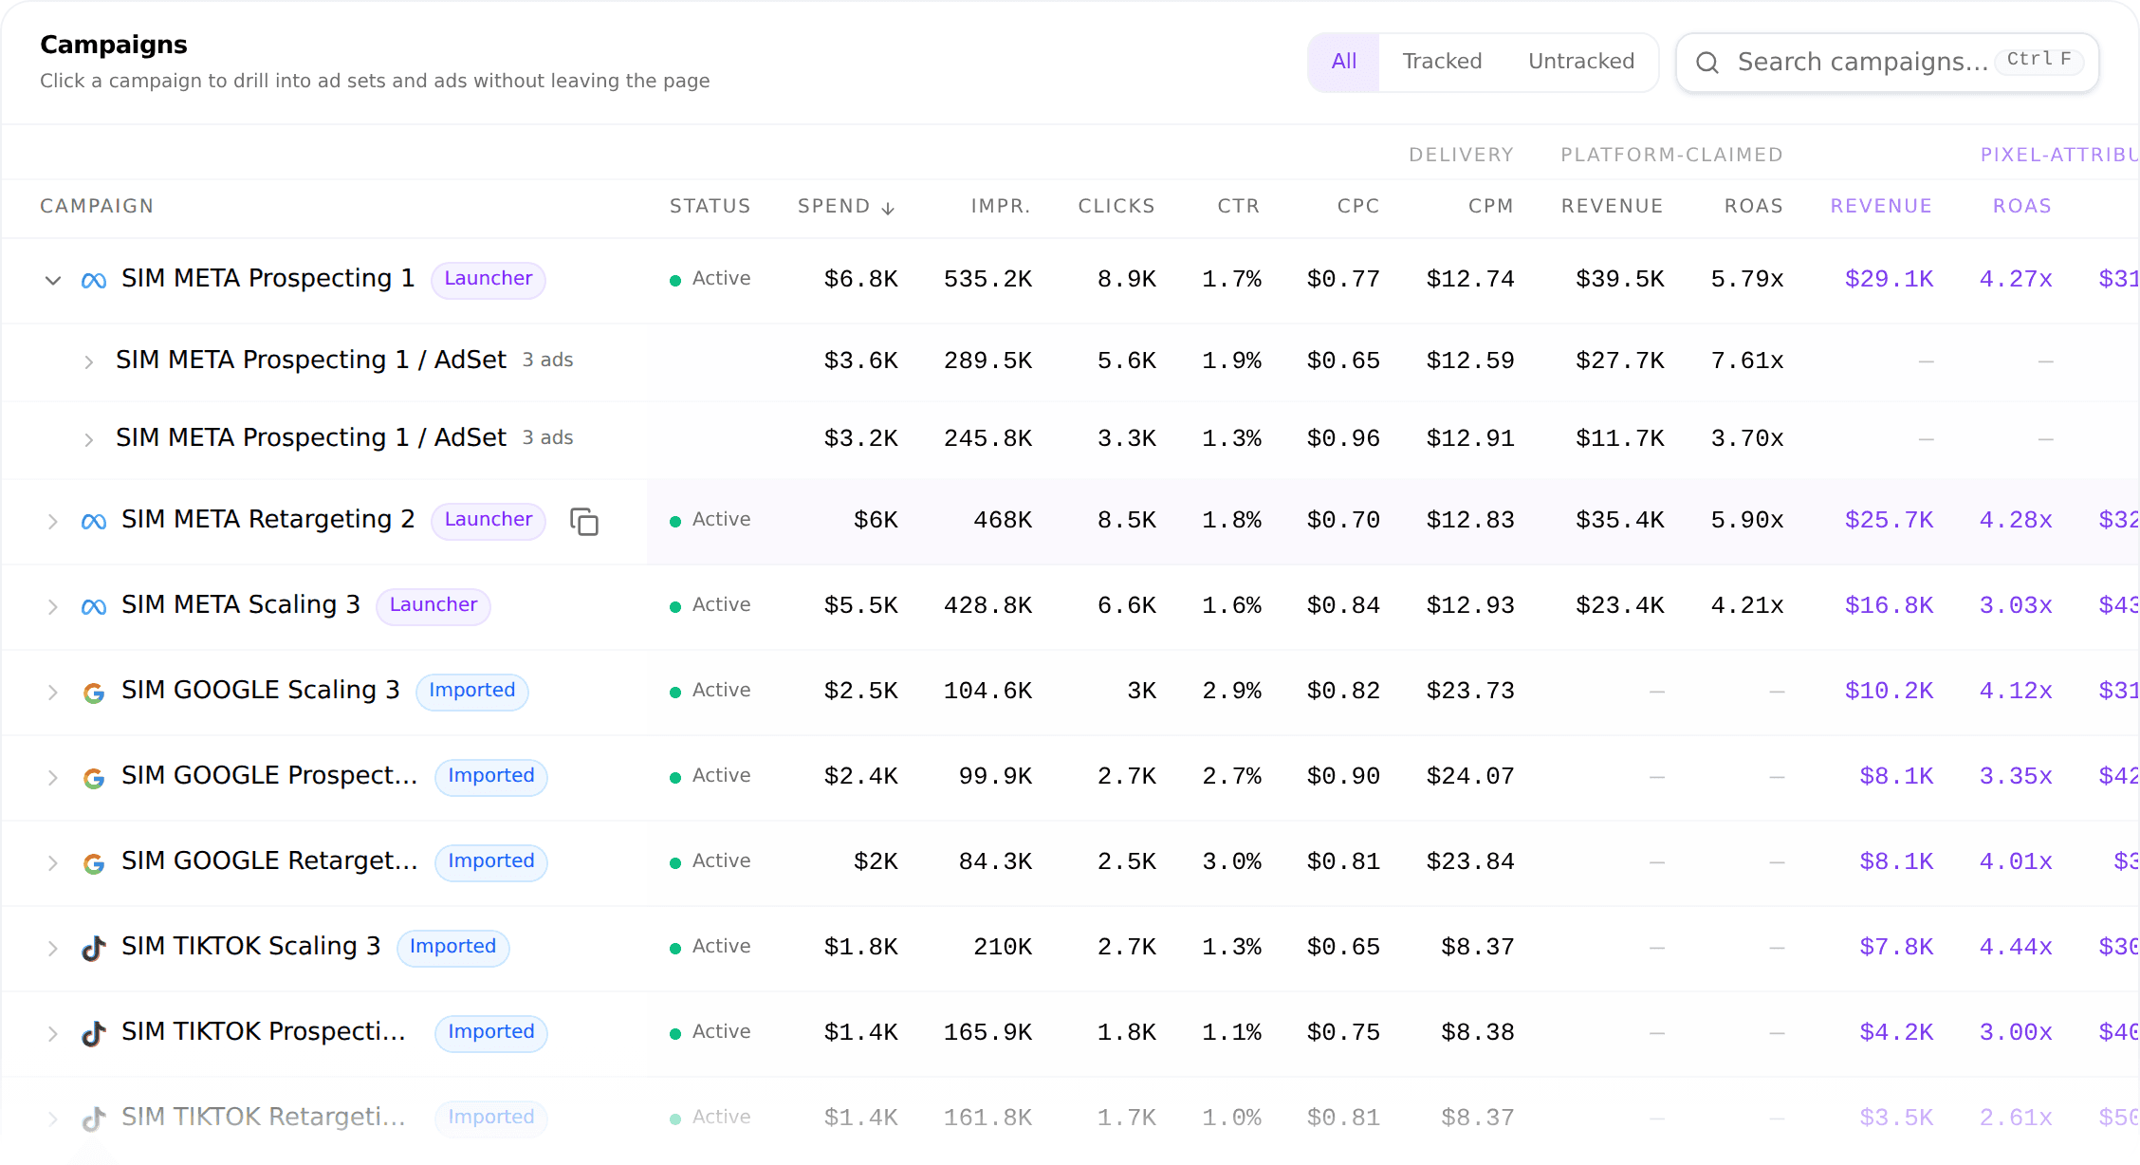The height and width of the screenshot is (1165, 2140).
Task: Click the Google logo beside SIM GOOGLE Retarget...
Action: click(94, 863)
